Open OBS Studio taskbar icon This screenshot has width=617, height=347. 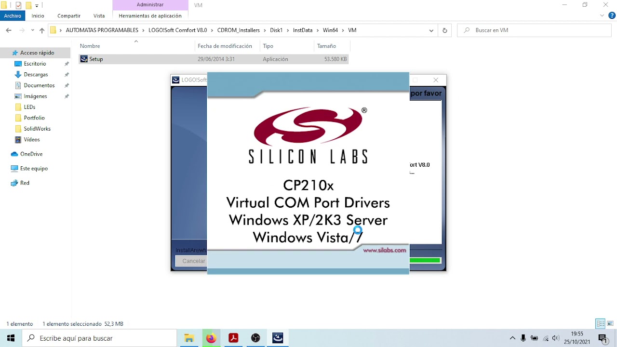tap(255, 338)
